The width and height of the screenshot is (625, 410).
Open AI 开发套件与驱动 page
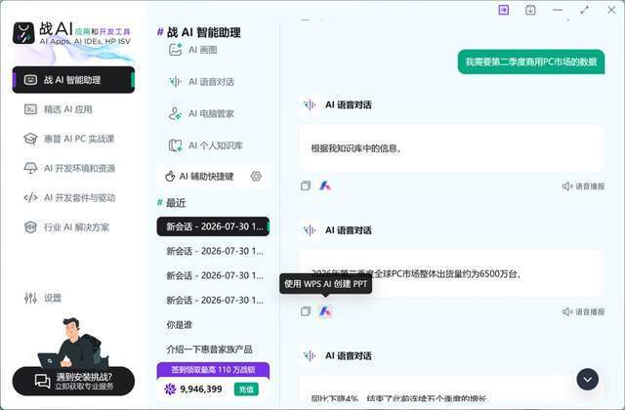(x=69, y=197)
